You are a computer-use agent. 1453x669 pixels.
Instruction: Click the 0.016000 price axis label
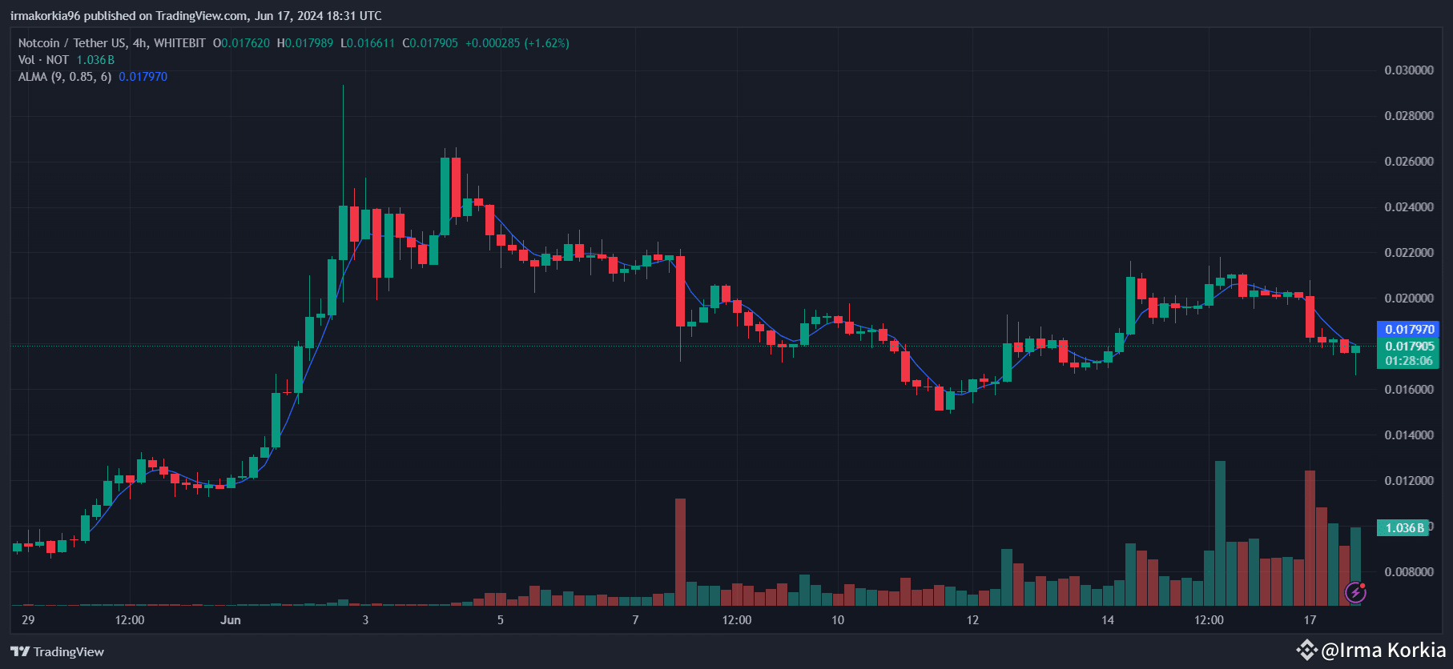(1409, 390)
